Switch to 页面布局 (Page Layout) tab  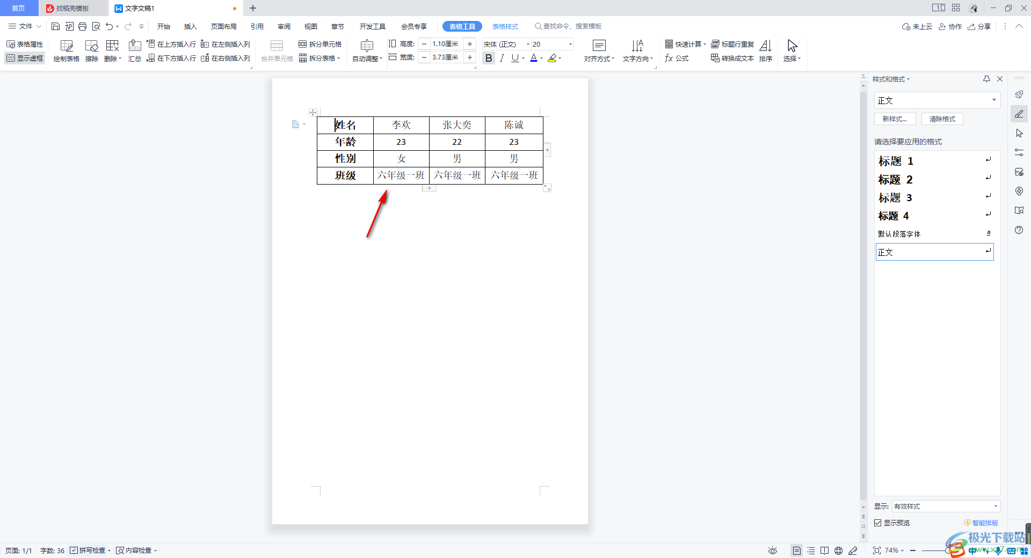(224, 26)
